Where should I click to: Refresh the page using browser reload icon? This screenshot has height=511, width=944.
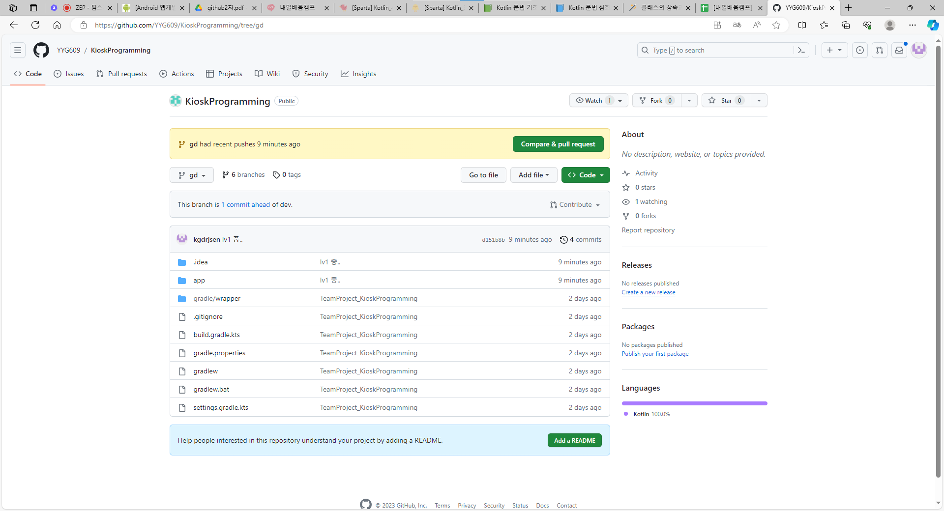(x=35, y=25)
